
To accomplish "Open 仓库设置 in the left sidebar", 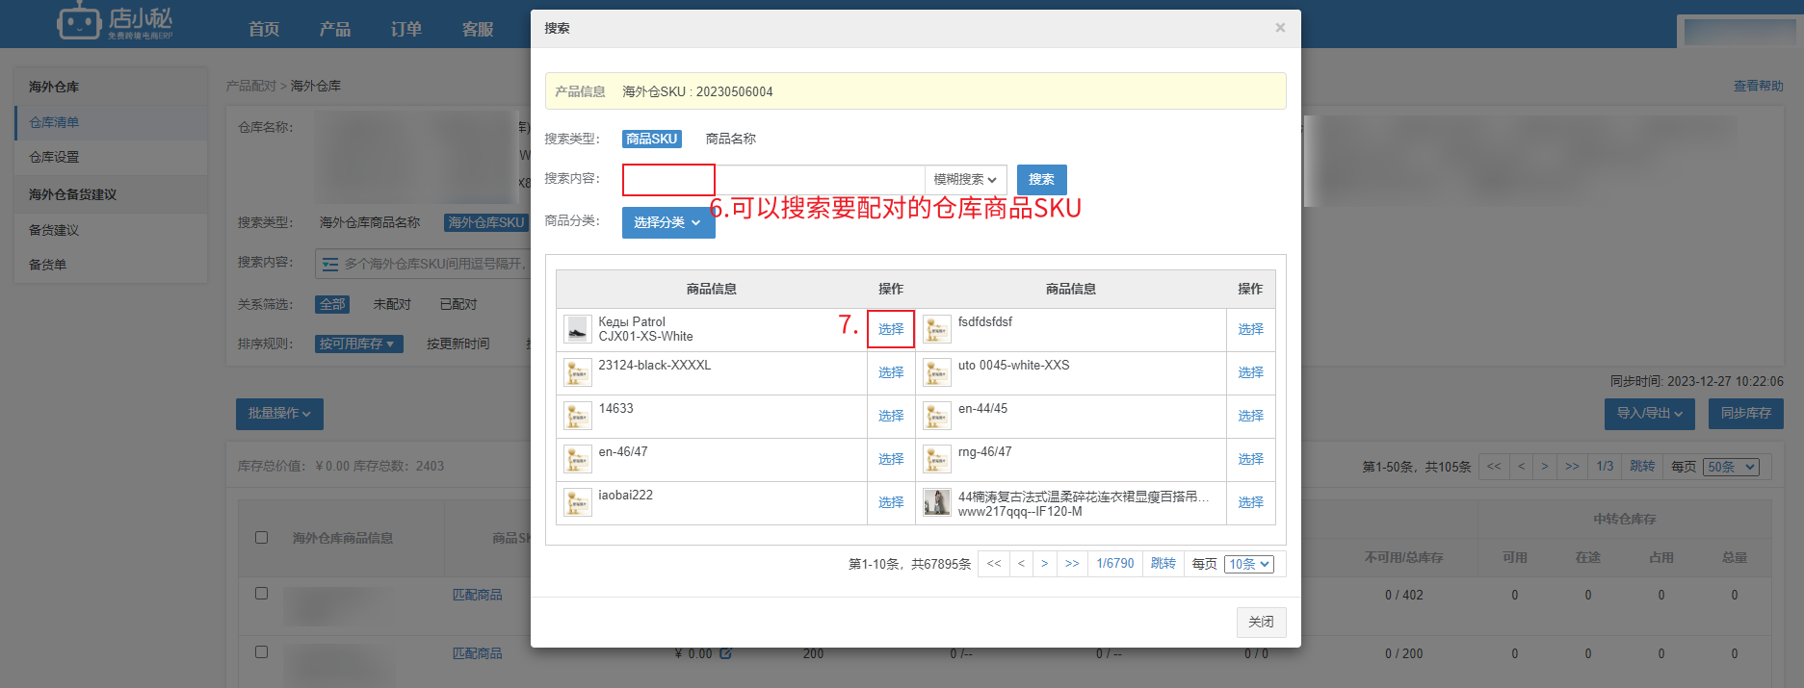I will 54,157.
